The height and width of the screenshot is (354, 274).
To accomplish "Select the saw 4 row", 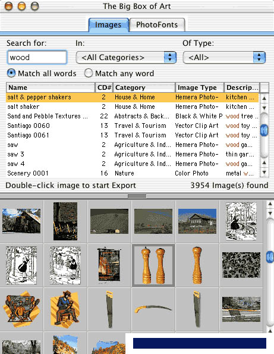I will pyautogui.click(x=132, y=164).
